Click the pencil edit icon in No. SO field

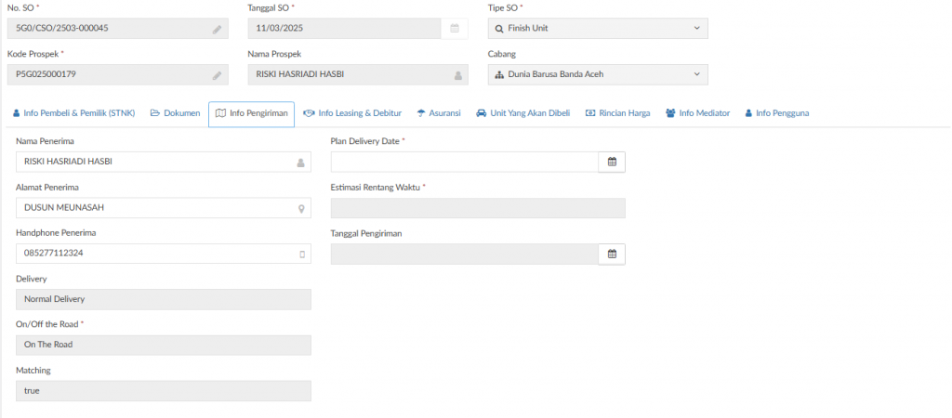pyautogui.click(x=217, y=29)
